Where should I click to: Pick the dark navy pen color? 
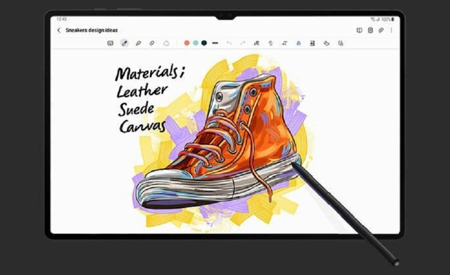[204, 43]
